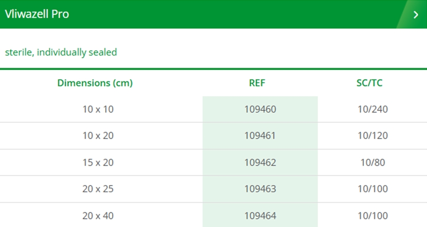The height and width of the screenshot is (227, 427).
Task: Select REF number 109462
Action: click(260, 162)
